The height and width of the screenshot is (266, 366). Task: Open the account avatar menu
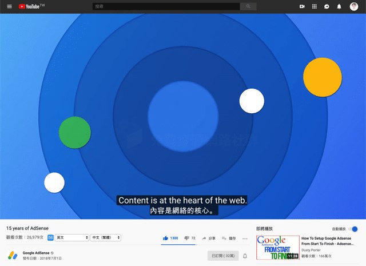[x=354, y=6]
